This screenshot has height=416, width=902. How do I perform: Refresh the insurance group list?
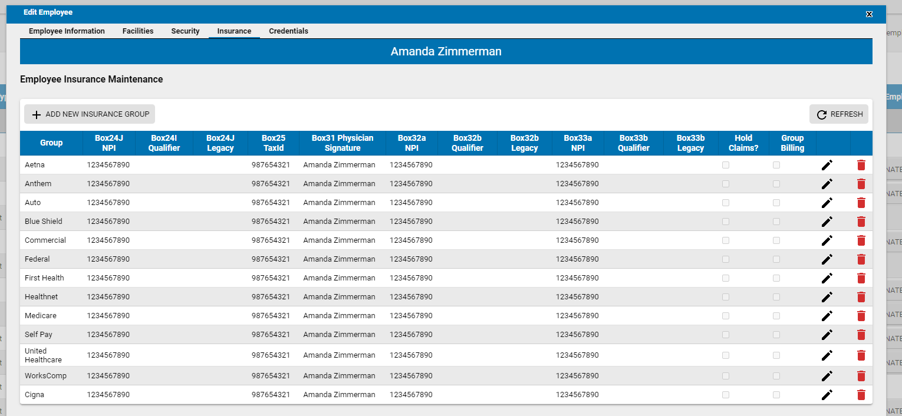click(x=838, y=114)
